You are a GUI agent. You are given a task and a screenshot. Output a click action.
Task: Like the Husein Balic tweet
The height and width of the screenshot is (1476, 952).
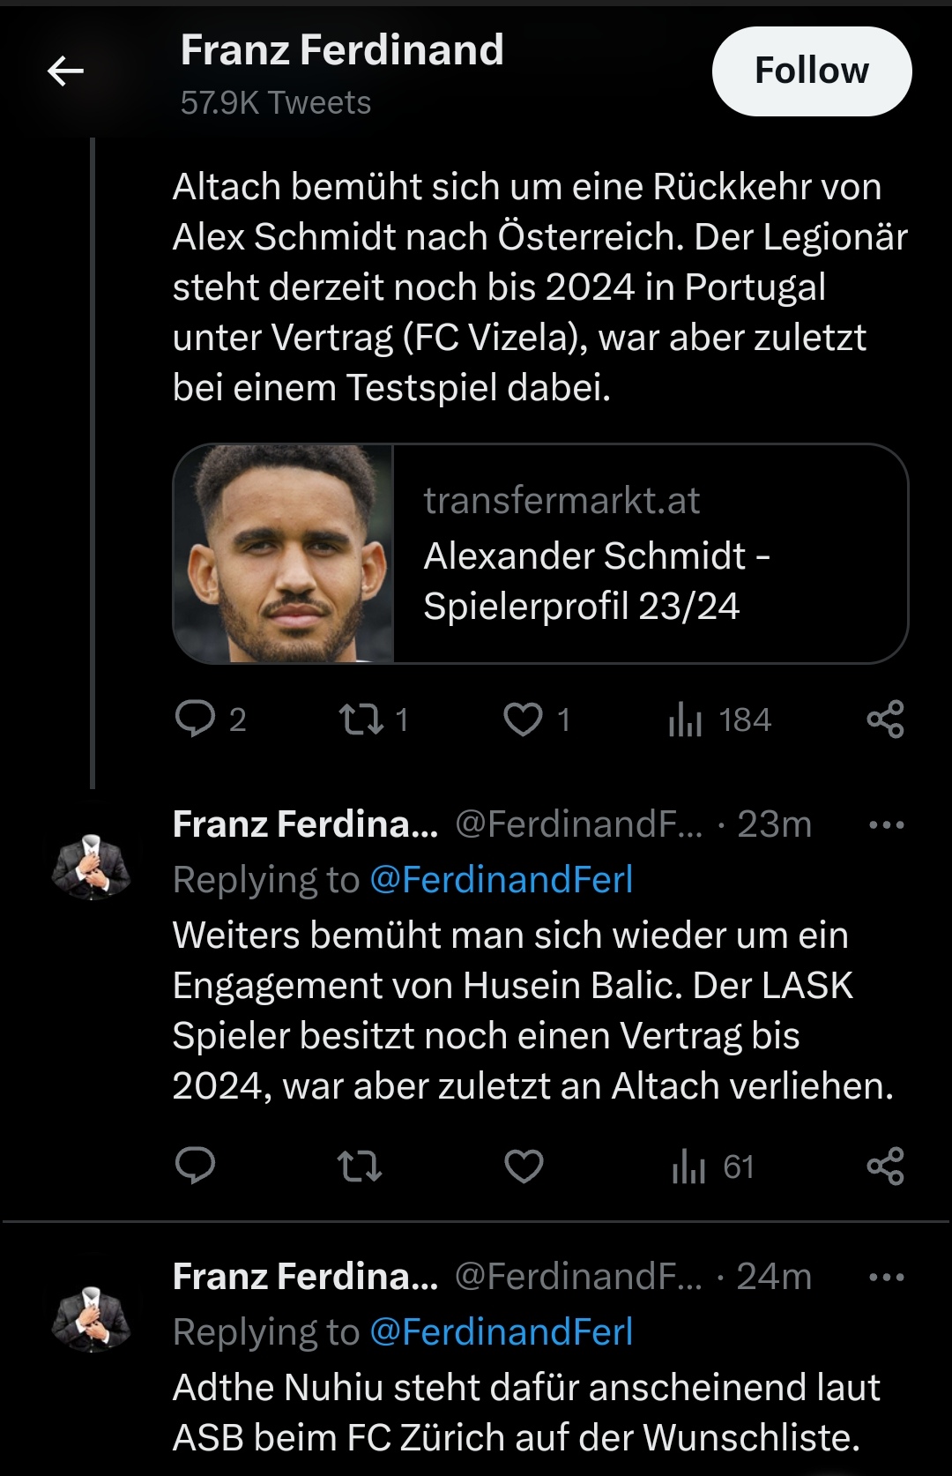[x=523, y=1167]
